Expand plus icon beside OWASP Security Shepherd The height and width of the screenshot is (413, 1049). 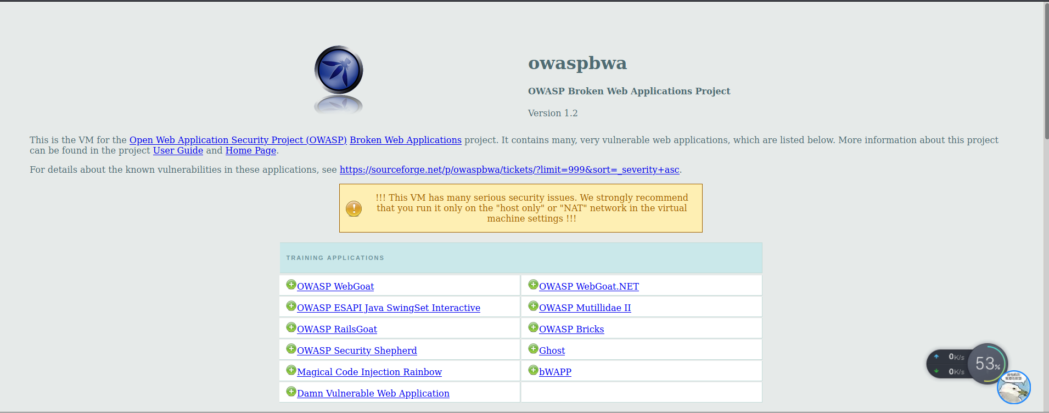tap(291, 348)
